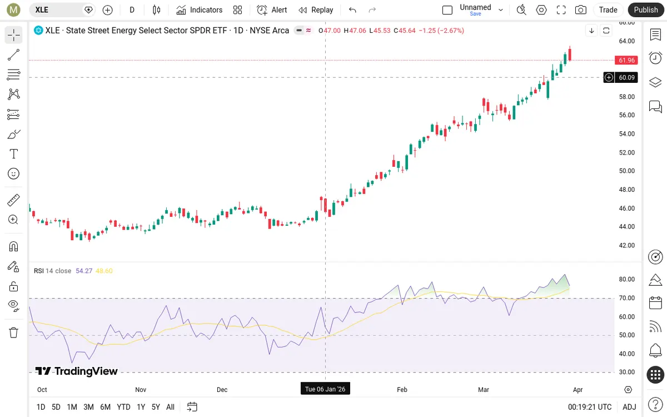Add order at 60.09 plus button
Viewport: 667px width, 417px height.
609,77
